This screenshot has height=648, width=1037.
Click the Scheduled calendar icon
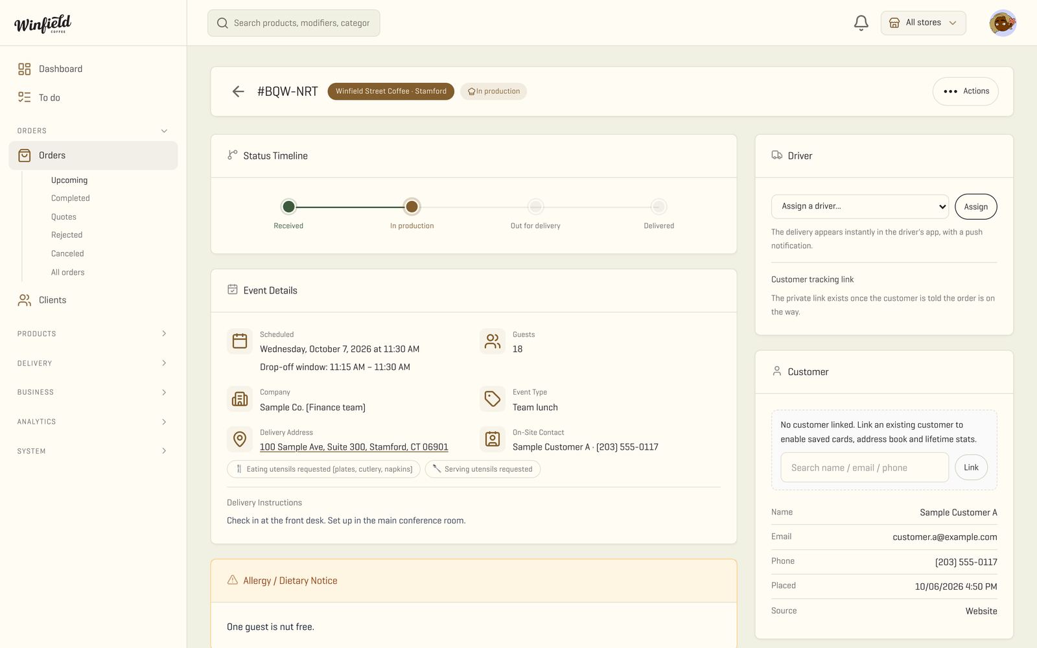tap(240, 341)
